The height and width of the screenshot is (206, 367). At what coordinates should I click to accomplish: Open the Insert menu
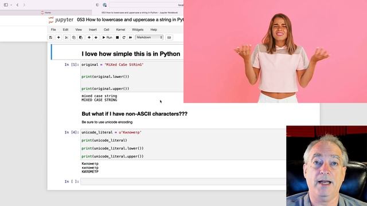click(x=93, y=30)
